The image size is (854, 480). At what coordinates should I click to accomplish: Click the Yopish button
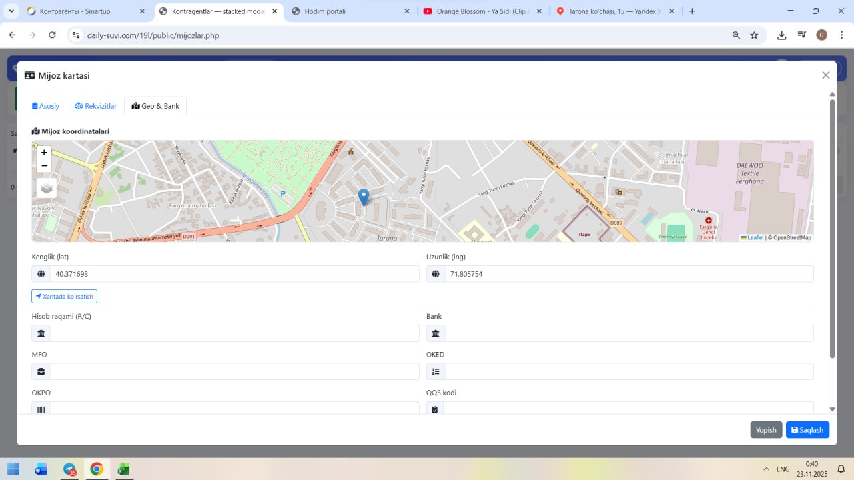pos(765,430)
